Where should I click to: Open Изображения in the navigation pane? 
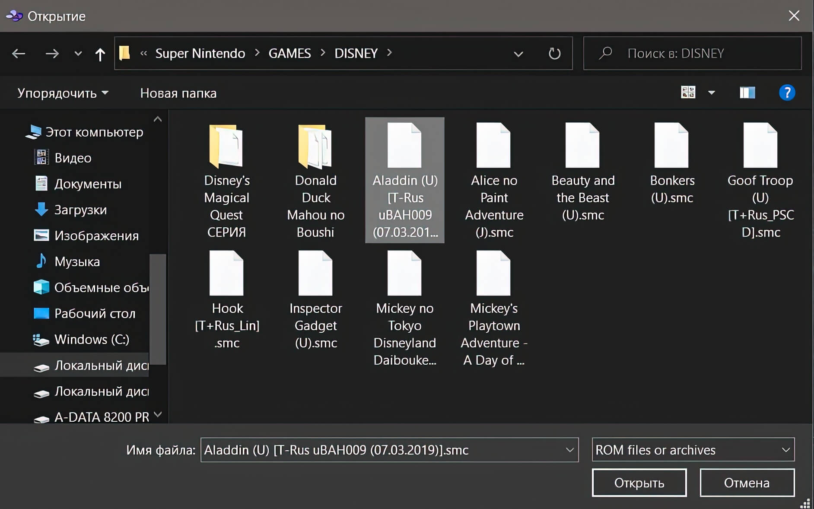coord(86,235)
